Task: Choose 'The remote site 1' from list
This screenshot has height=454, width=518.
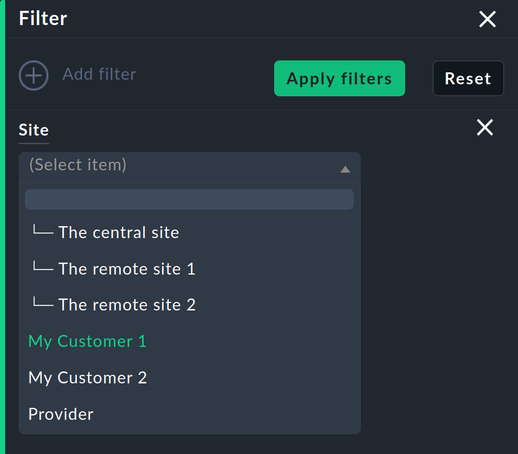Action: tap(127, 269)
